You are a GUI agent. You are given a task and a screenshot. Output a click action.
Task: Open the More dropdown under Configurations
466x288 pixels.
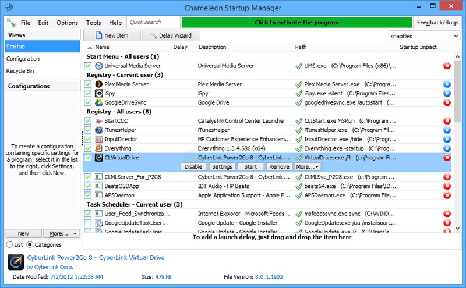point(62,234)
